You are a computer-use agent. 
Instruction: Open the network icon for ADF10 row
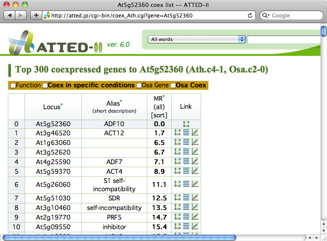pyautogui.click(x=186, y=124)
